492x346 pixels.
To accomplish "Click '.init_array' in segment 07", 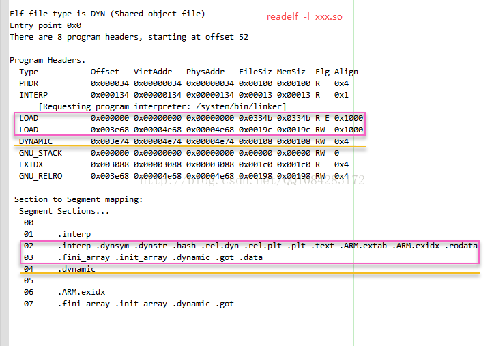I will pyautogui.click(x=141, y=304).
